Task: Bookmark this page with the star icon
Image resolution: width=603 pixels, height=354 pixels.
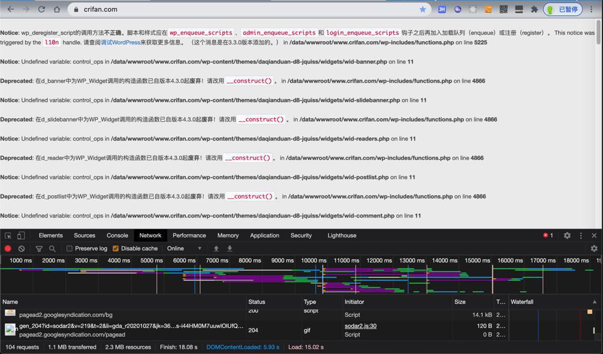Action: click(423, 9)
